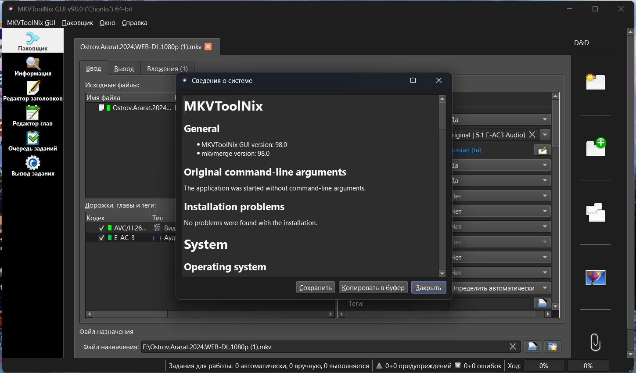This screenshot has height=373, width=636.
Task: Click the paperclip attachment icon in D&D panel
Action: click(596, 342)
